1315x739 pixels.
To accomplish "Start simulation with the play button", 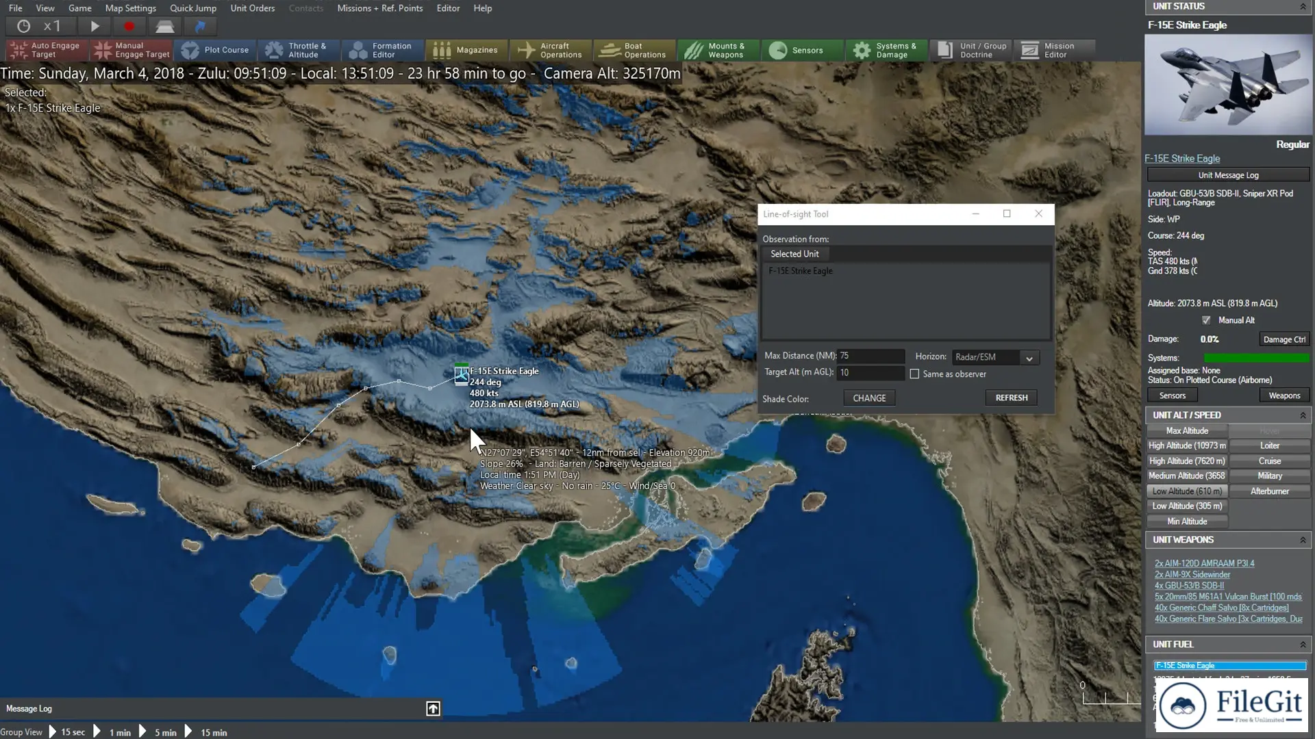I will (95, 27).
